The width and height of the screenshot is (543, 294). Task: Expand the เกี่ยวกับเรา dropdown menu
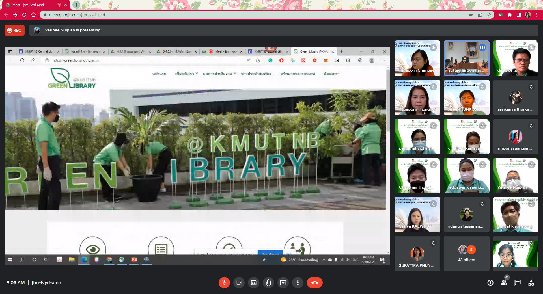186,73
